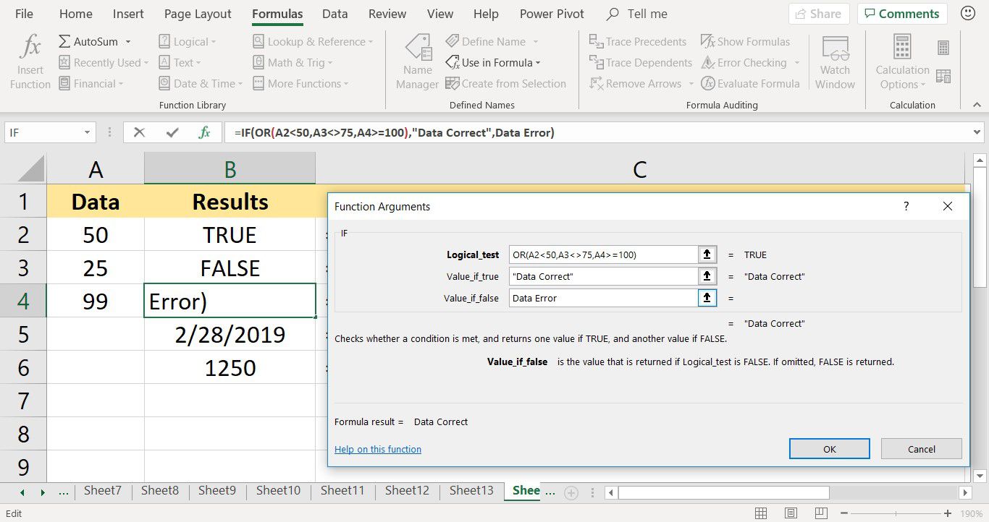Click the smiley feedback icon
Screen dimensions: 989x522
pyautogui.click(x=967, y=14)
